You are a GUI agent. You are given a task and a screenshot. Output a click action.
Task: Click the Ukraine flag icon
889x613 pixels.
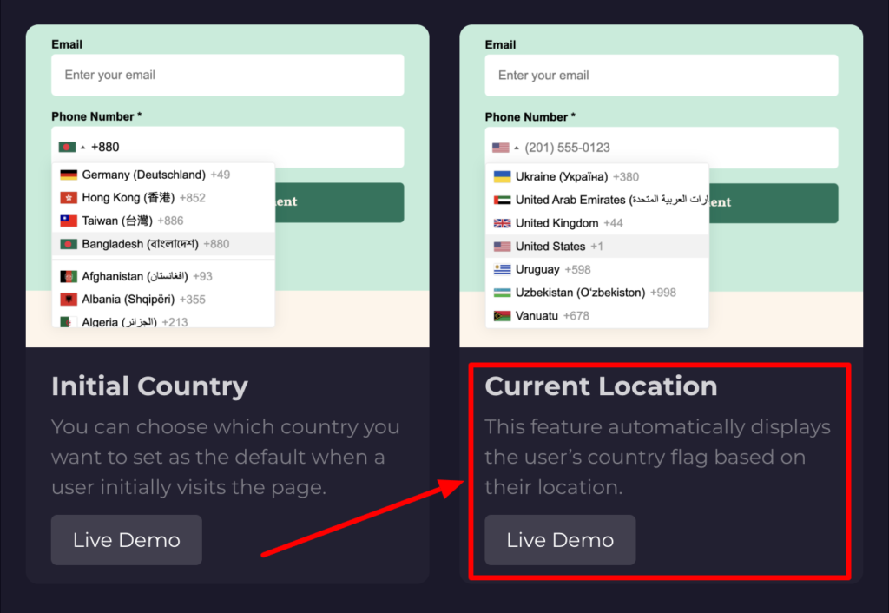pos(502,176)
